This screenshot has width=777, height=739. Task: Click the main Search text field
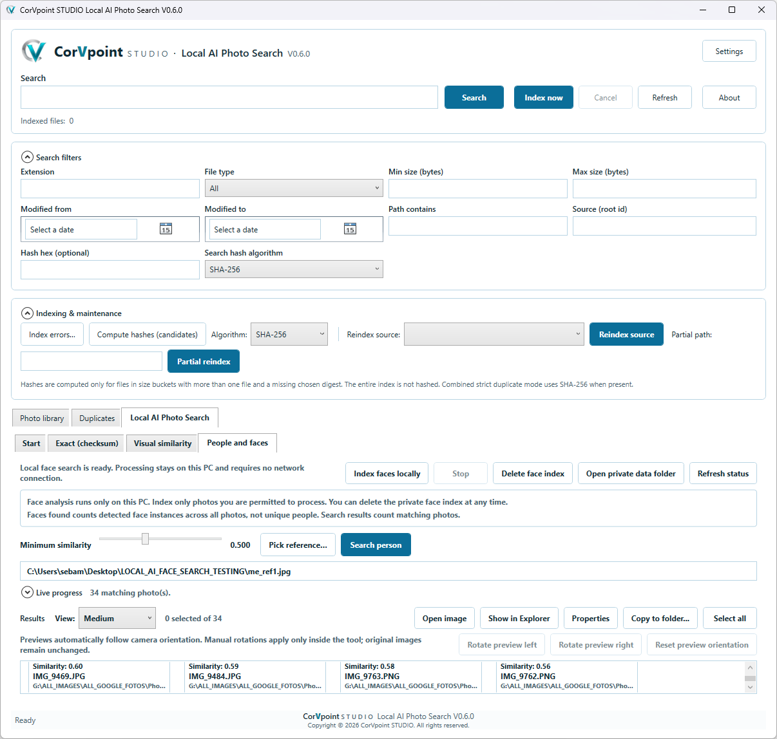pos(229,97)
